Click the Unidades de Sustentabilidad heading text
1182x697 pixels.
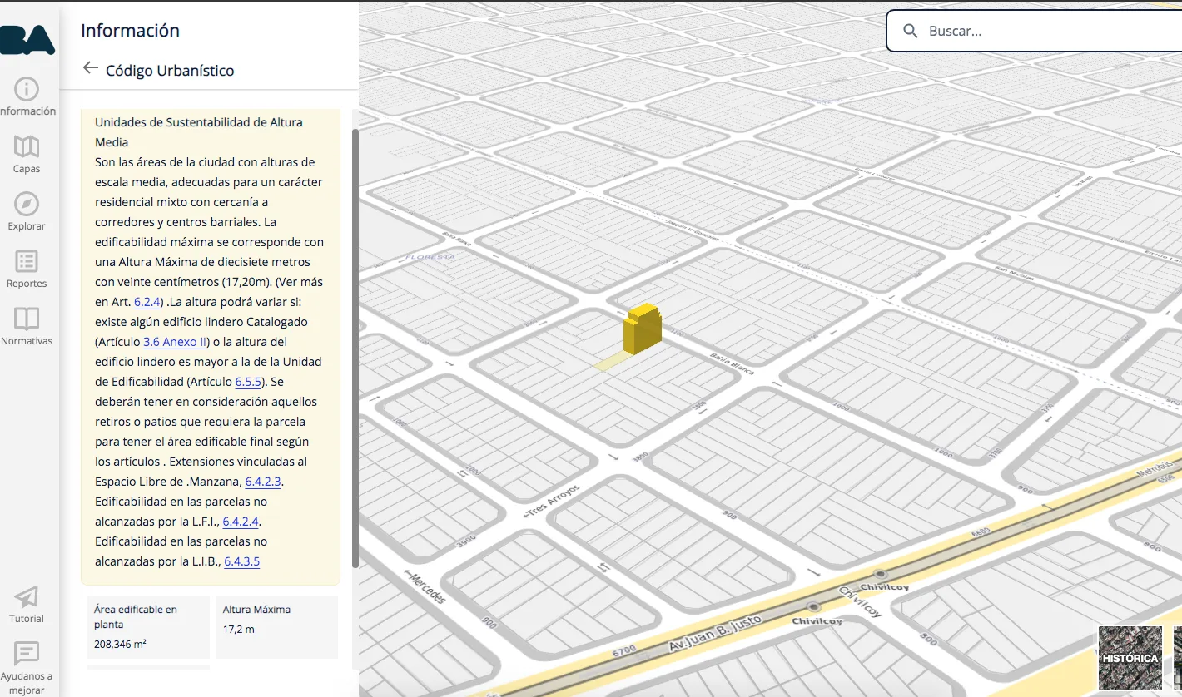[x=199, y=132]
